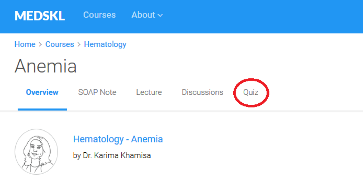
Task: Click the chevron arrow beside About
Action: (160, 16)
